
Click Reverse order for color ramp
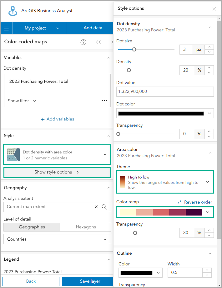pyautogui.click(x=195, y=202)
